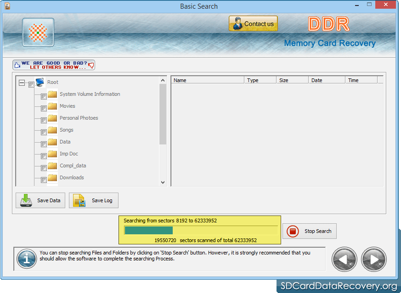Sort by the Date column header
Viewport: 401px width, 293px height.
(x=327, y=80)
